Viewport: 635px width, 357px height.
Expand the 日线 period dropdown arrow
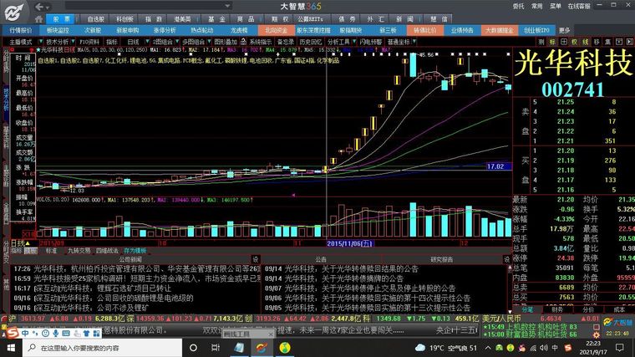[147, 41]
